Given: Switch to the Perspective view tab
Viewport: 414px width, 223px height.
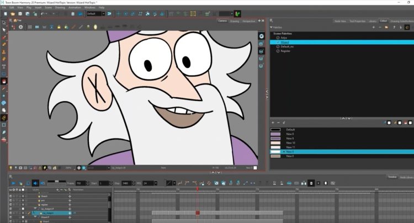Looking at the screenshot, I should (249, 21).
